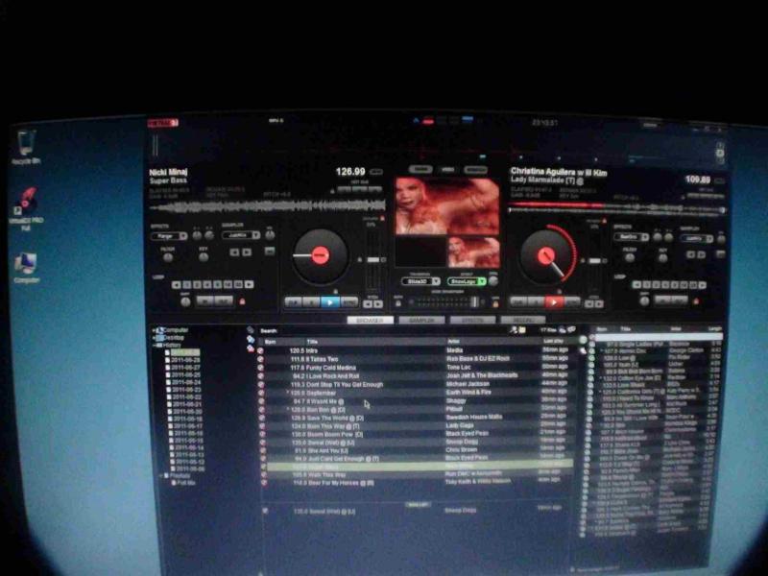
Task: Expand the Desktop node in folder tree
Action: 155,338
